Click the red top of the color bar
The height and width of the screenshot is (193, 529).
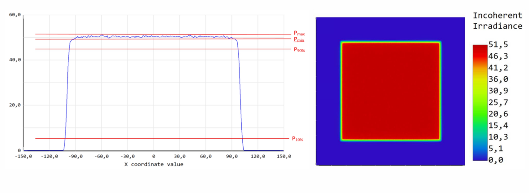pos(480,48)
